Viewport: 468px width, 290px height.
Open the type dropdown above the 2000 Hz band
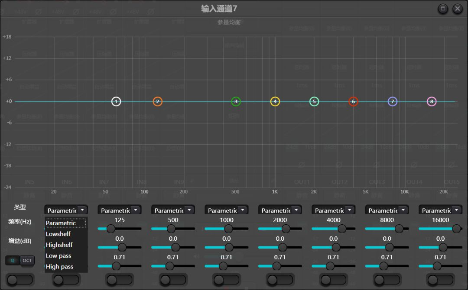click(x=279, y=210)
